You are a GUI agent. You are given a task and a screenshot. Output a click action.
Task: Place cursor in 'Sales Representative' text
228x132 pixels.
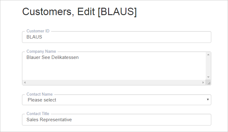49,120
